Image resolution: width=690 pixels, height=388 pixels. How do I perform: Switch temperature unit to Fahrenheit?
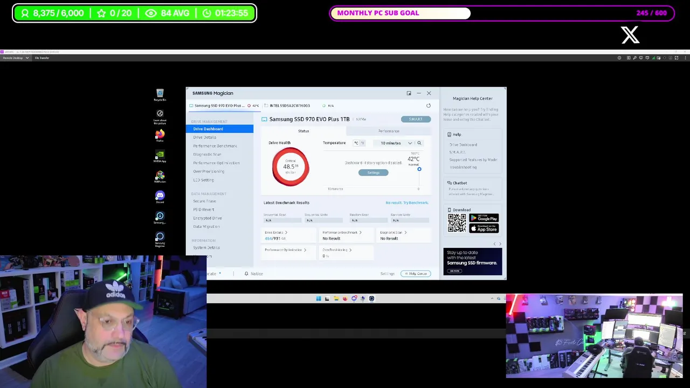[x=362, y=143]
